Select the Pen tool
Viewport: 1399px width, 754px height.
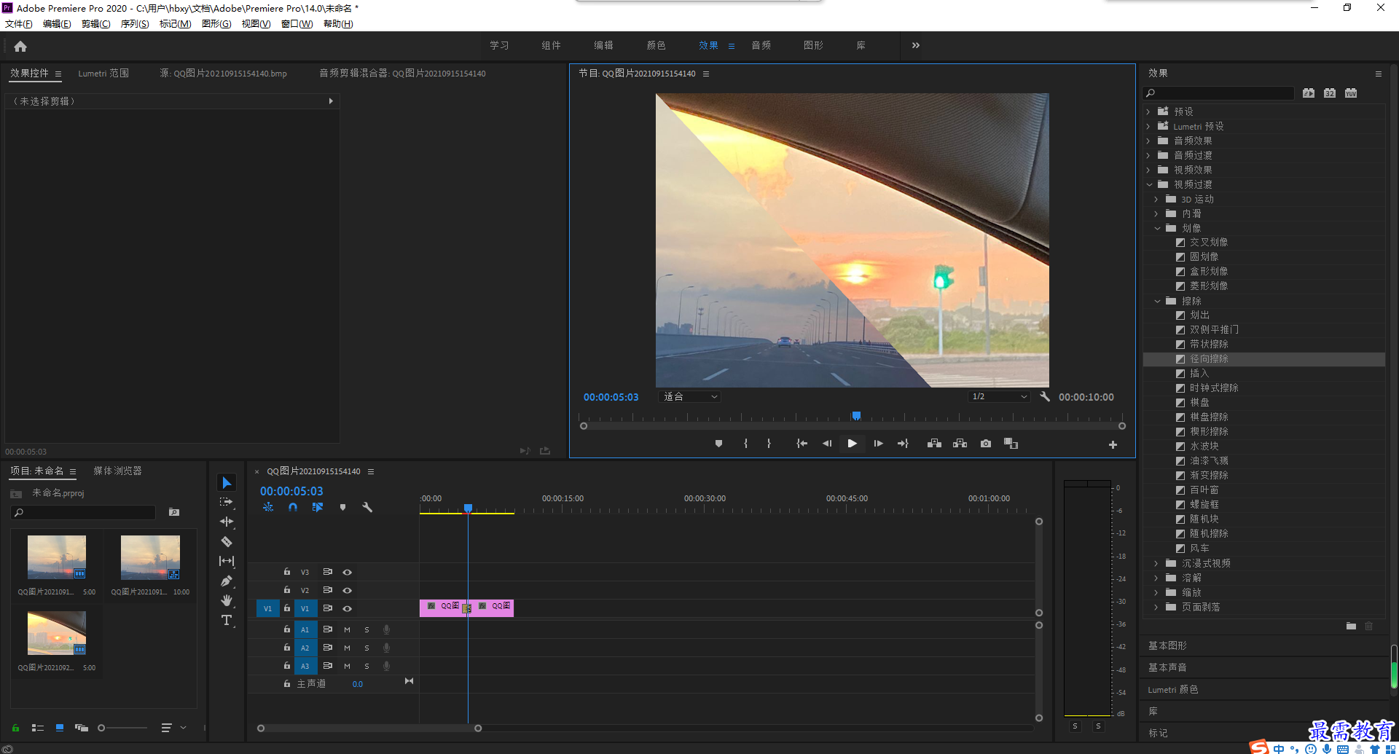tap(227, 581)
